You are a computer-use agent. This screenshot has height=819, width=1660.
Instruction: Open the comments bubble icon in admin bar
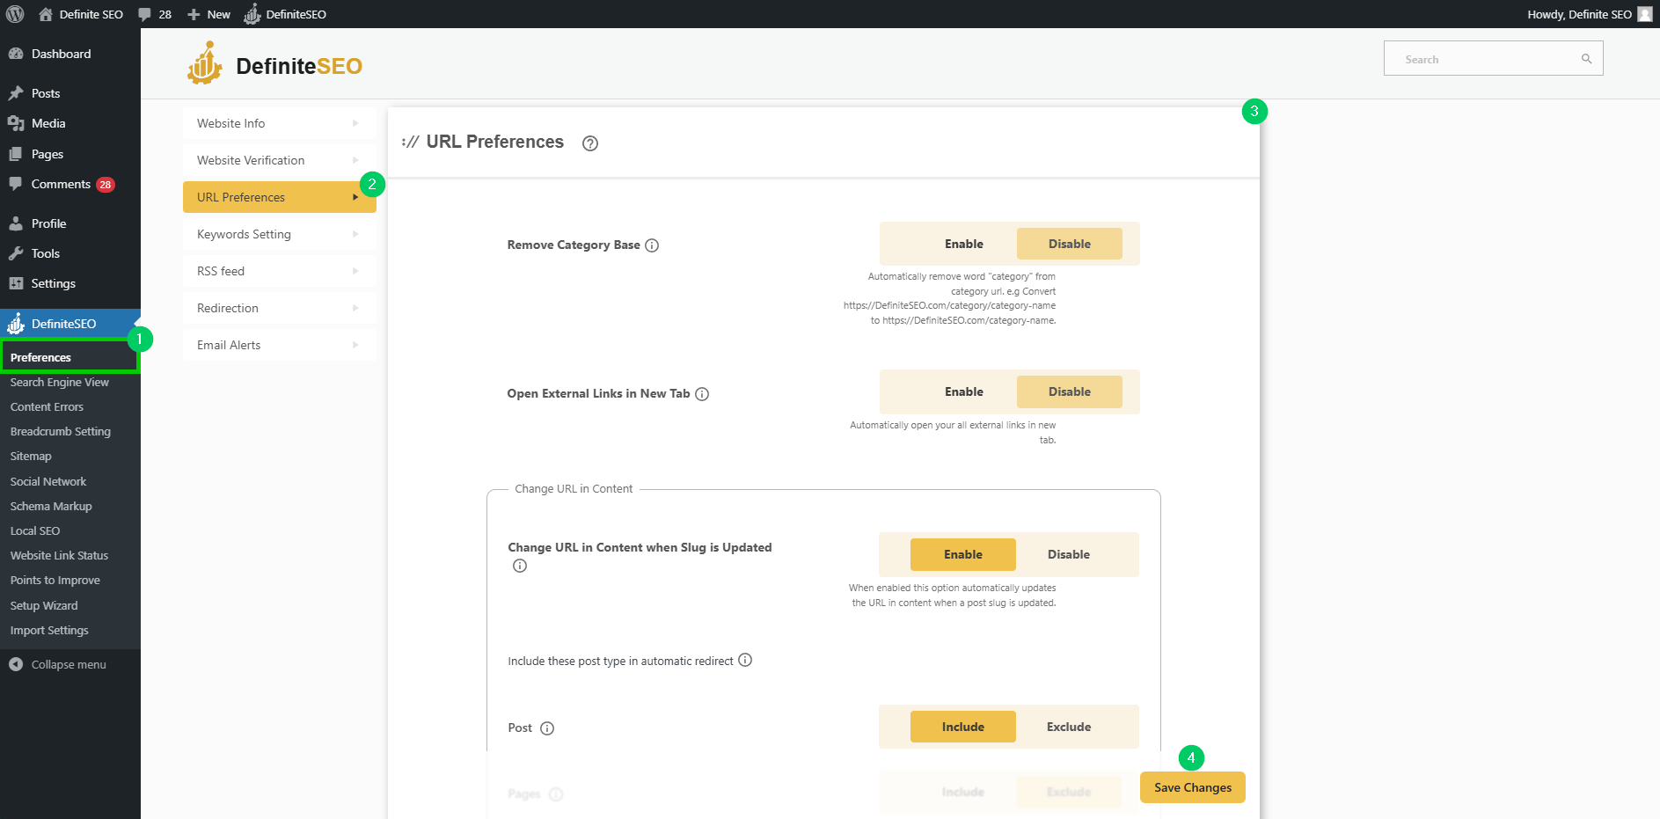coord(145,14)
